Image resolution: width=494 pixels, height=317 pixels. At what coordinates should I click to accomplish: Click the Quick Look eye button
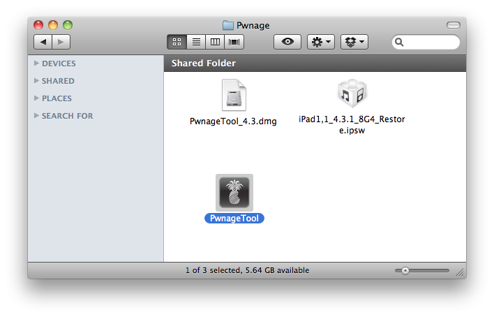287,42
